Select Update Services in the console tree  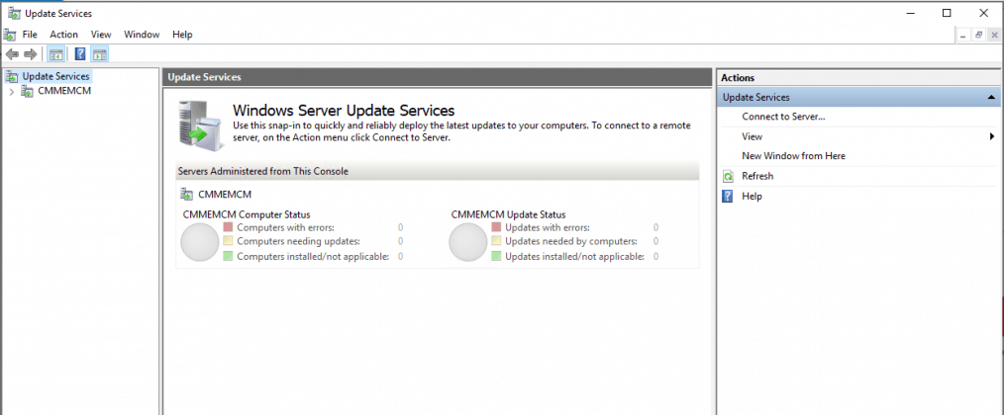[55, 76]
